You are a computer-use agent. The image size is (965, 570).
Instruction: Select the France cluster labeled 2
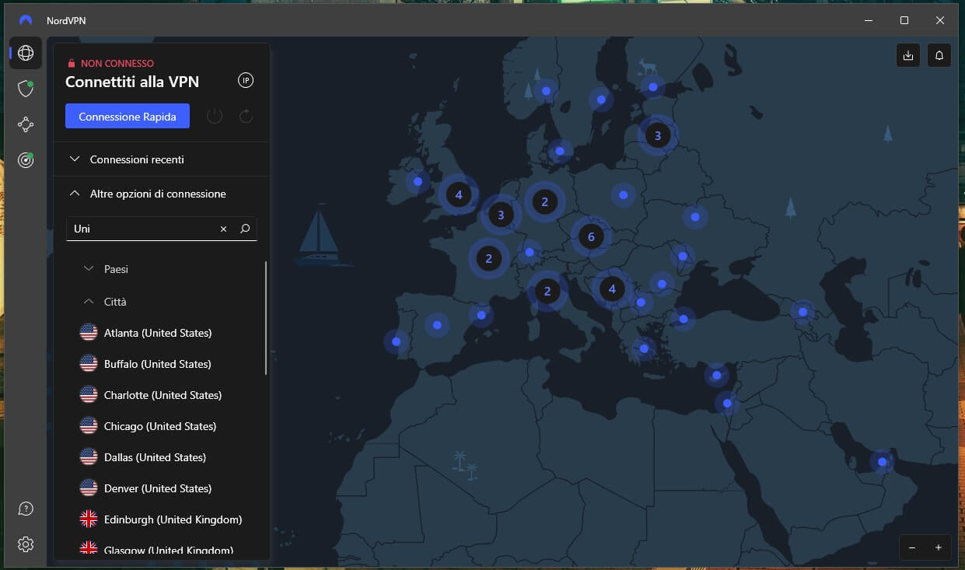489,258
